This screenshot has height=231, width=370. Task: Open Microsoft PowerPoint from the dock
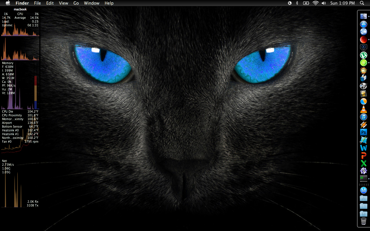pos(363,155)
